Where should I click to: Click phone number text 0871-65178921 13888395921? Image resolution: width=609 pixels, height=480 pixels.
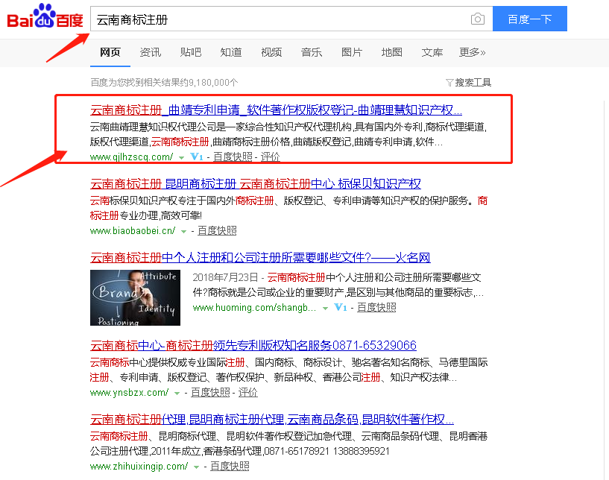click(x=328, y=451)
